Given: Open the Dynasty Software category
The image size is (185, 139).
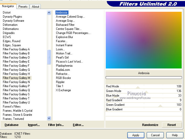Looking at the screenshot, I should 14,21.
